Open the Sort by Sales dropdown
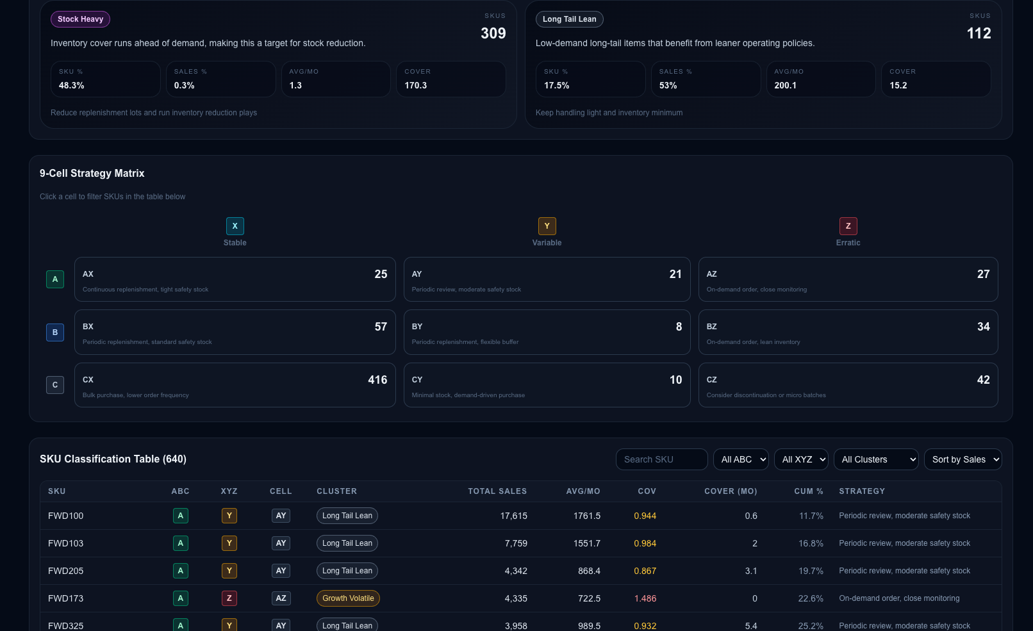The image size is (1033, 631). click(x=963, y=459)
